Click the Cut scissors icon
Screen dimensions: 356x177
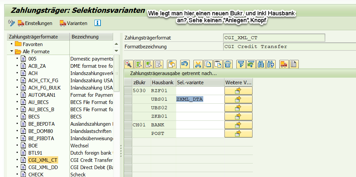coord(198,64)
